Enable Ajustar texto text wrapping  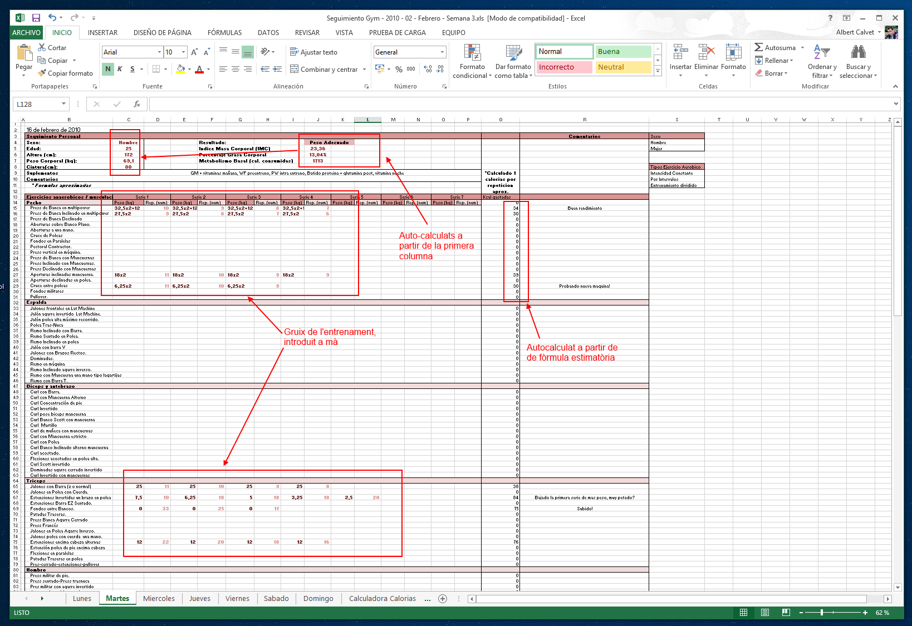[313, 52]
